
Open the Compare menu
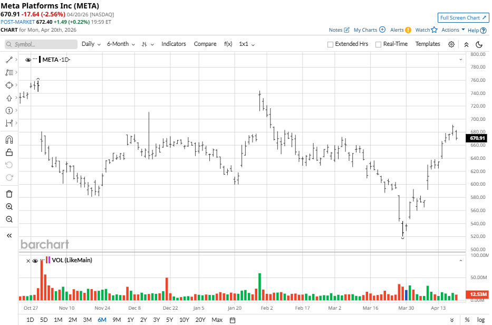[x=205, y=44]
